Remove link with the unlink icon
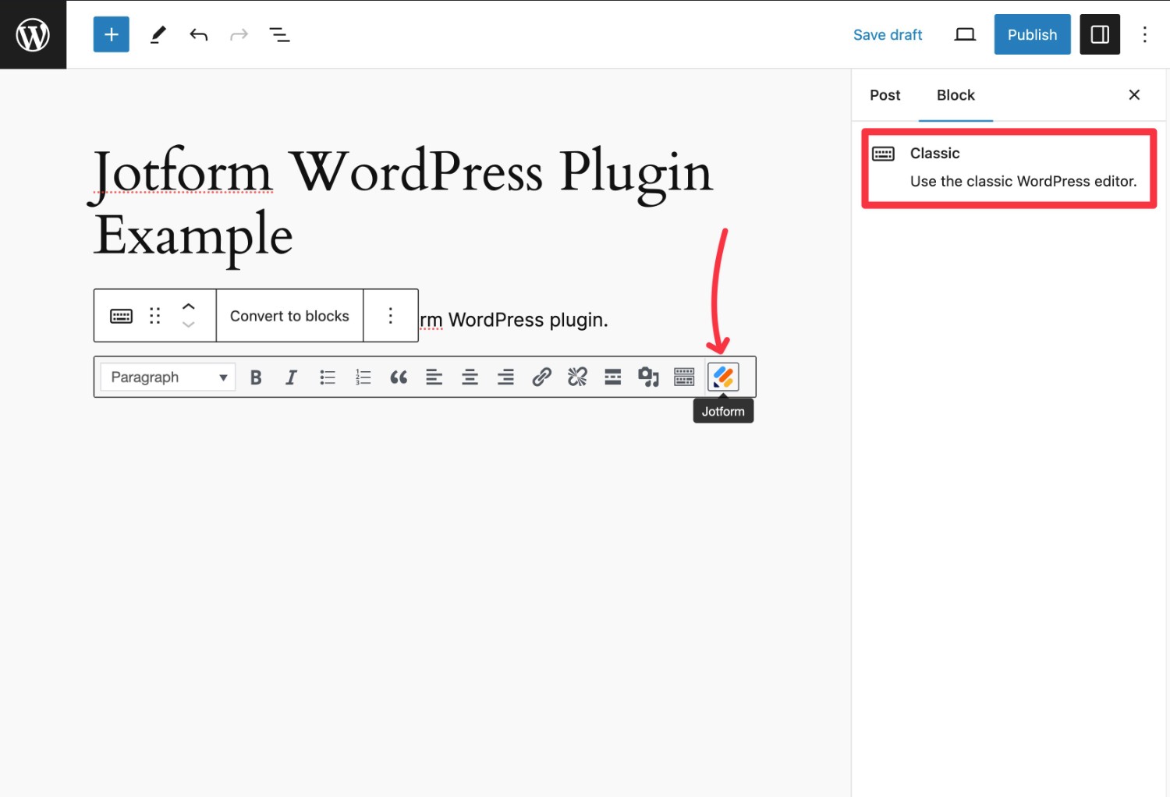 pos(577,377)
